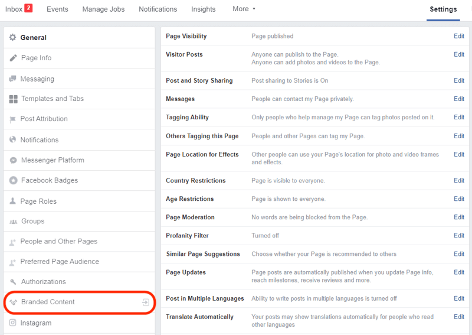472x335 pixels.
Task: Open Instagram settings section
Action: 79,323
